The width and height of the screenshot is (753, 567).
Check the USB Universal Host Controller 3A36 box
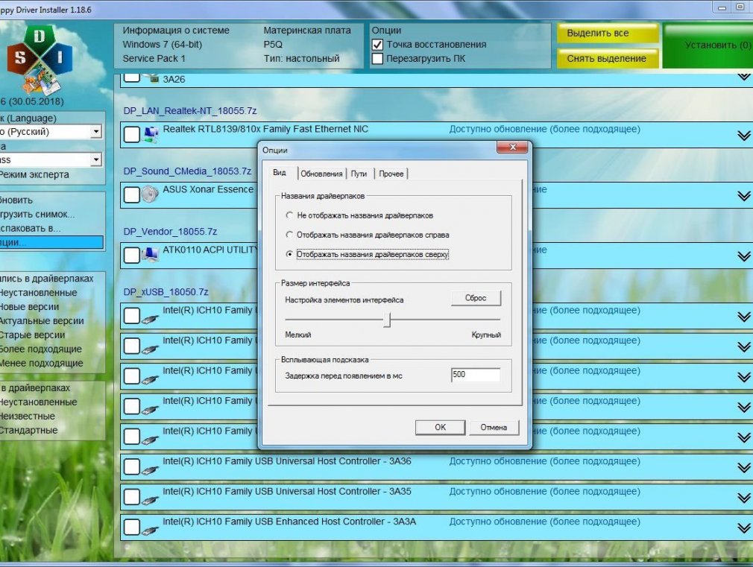(131, 466)
